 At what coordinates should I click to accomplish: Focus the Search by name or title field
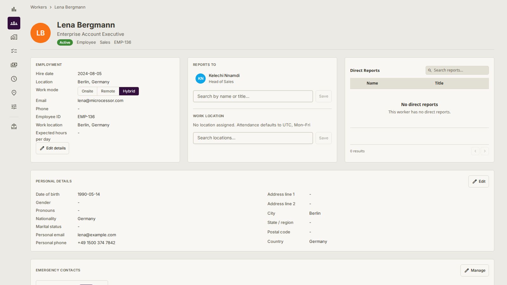coord(253,96)
